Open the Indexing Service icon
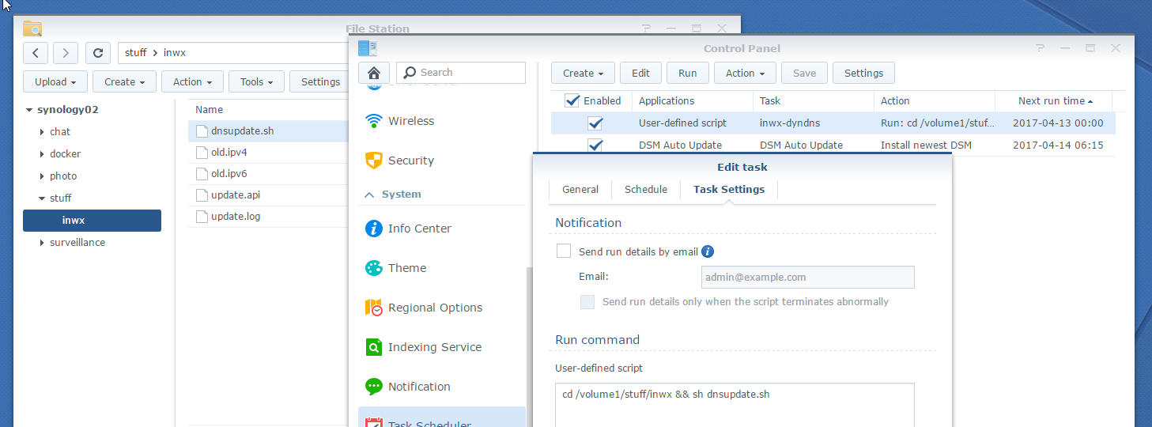The image size is (1152, 427). point(374,347)
